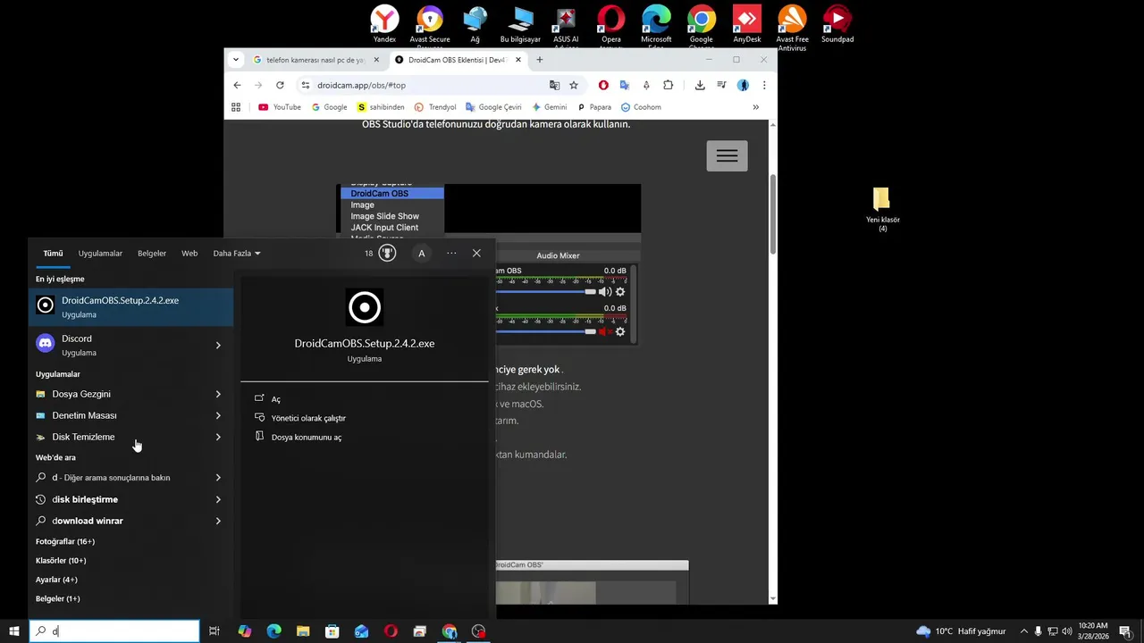Click the Chrome icon on the taskbar
This screenshot has height=643, width=1144.
pos(450,631)
